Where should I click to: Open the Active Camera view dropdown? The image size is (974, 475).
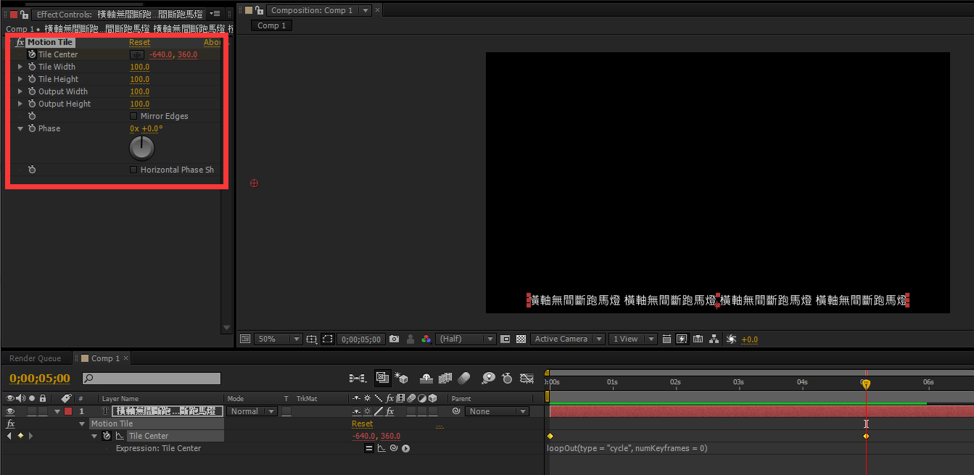click(x=568, y=339)
